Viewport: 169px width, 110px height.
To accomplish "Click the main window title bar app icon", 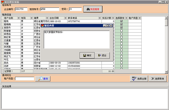I will [3, 2].
